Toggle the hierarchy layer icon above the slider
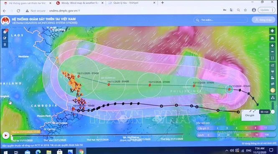This screenshot has height=154, width=278. click(x=273, y=98)
